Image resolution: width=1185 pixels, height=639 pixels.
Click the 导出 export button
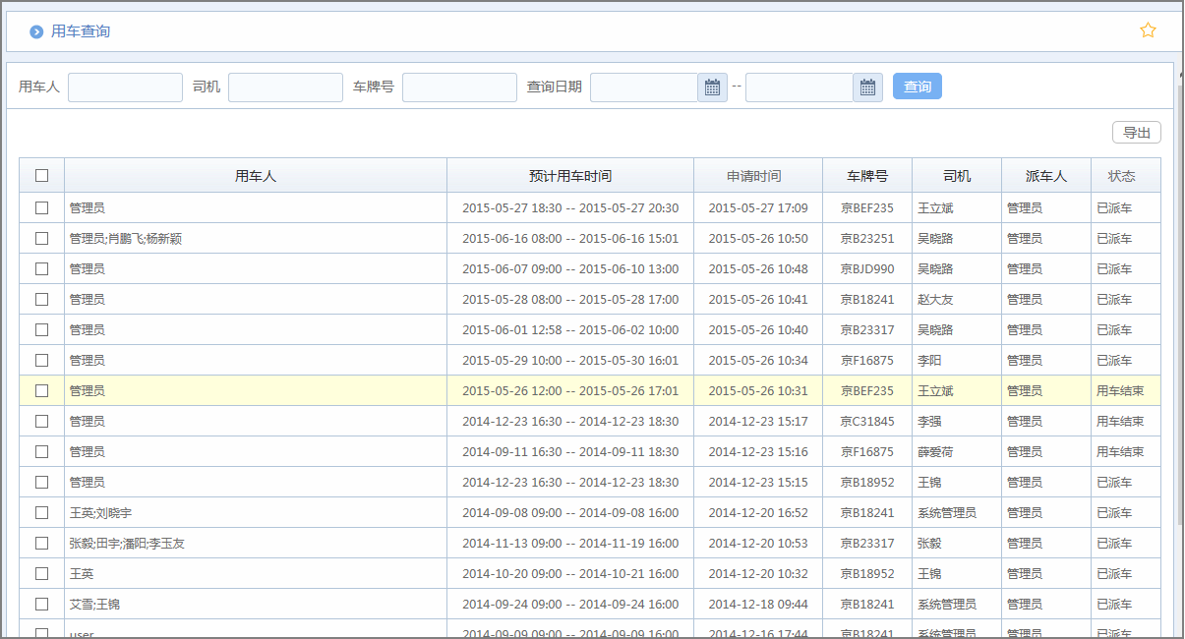click(1137, 133)
